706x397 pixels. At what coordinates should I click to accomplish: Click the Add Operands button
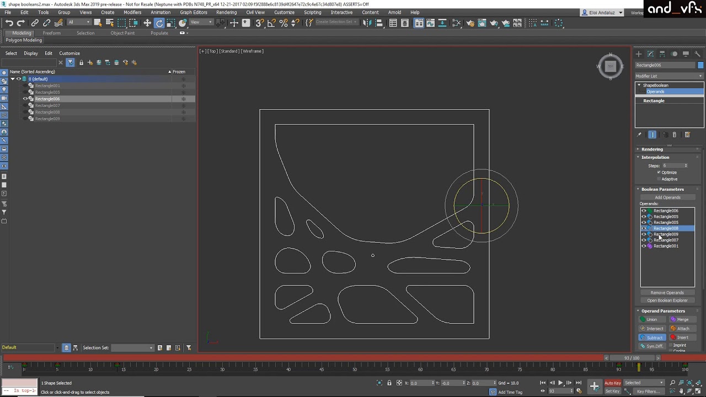667,197
